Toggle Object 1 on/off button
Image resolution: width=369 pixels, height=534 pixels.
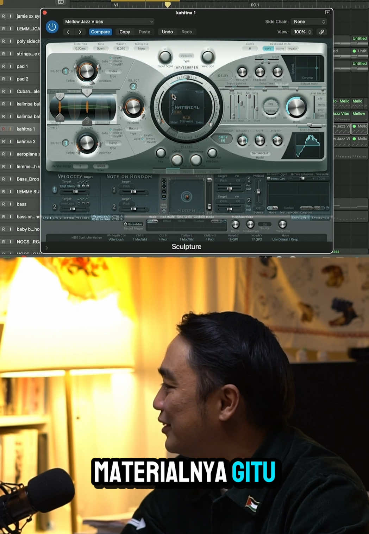click(65, 71)
